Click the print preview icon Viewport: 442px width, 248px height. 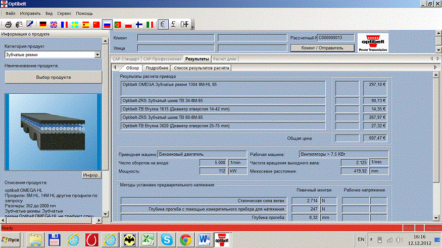[19, 25]
